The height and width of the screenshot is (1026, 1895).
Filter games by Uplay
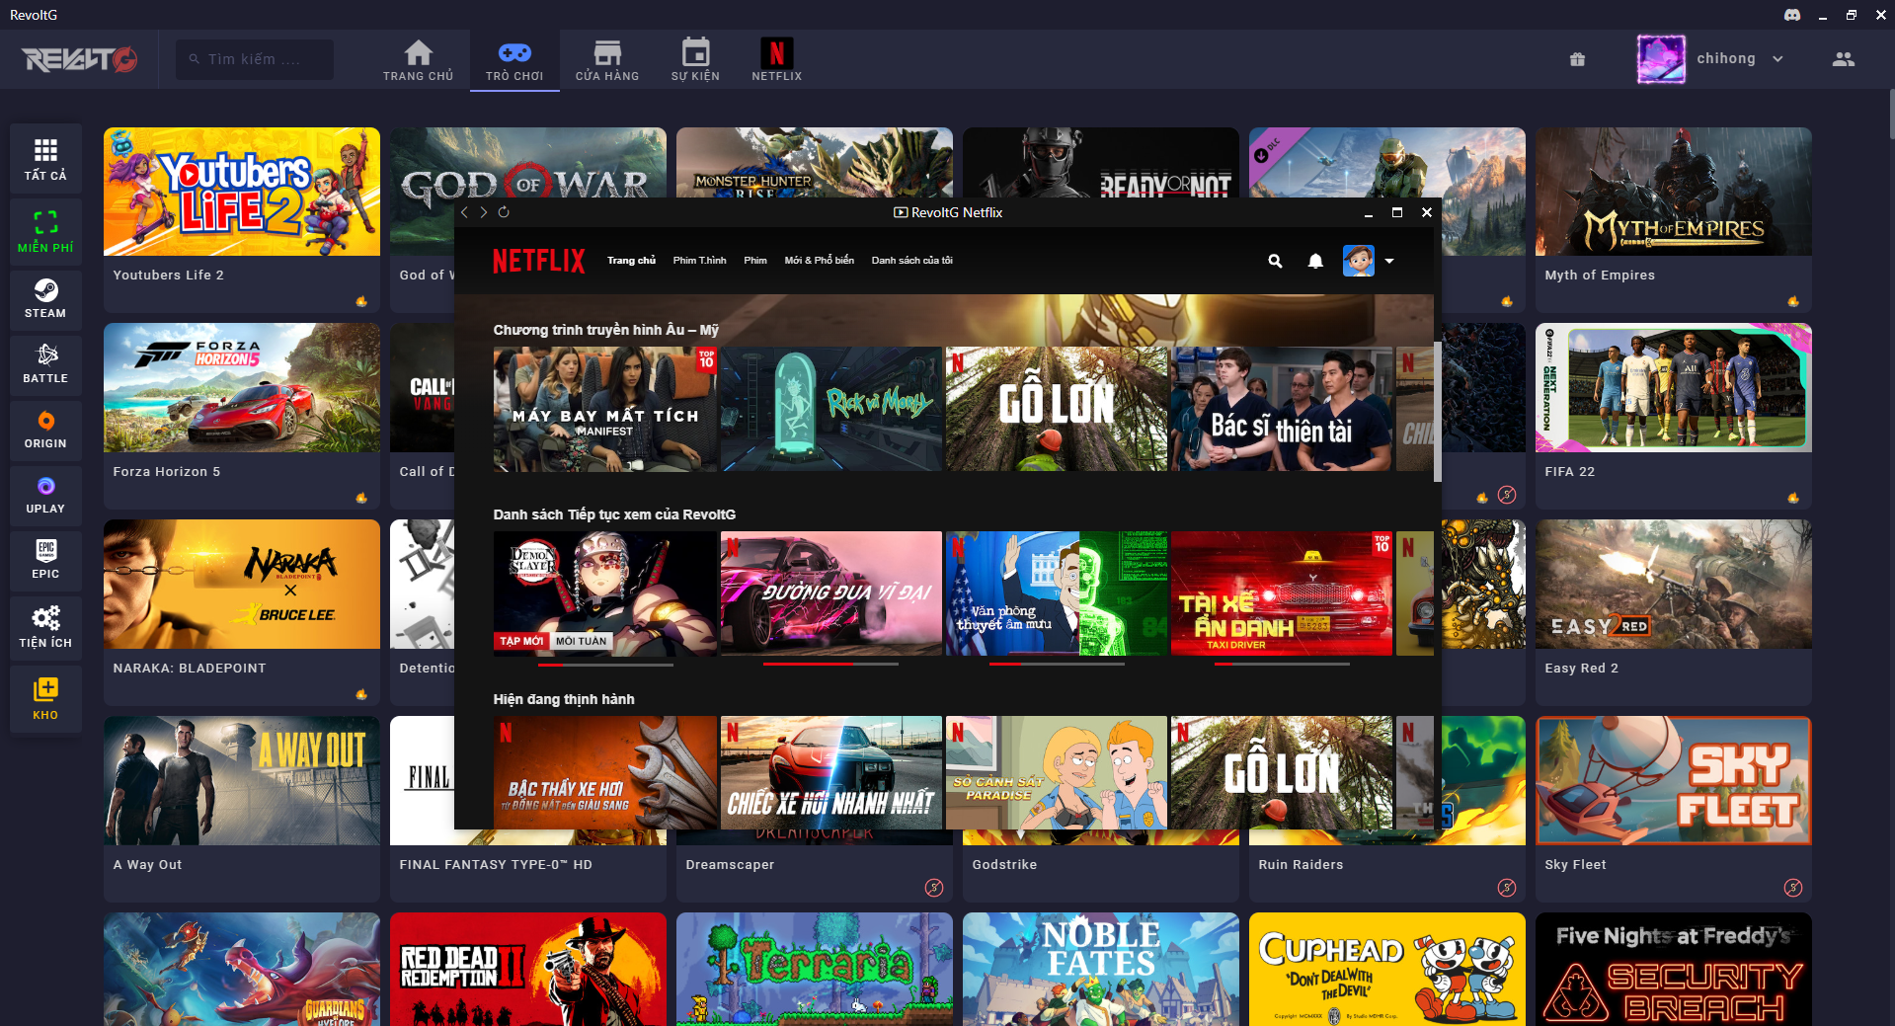(45, 494)
